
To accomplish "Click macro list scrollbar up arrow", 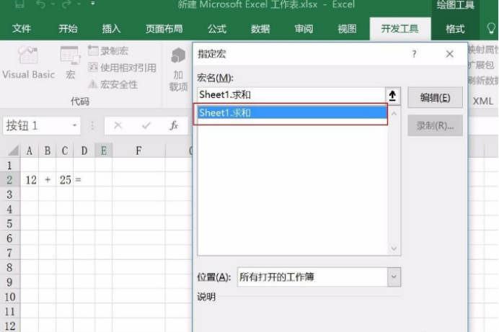I will coord(394,113).
